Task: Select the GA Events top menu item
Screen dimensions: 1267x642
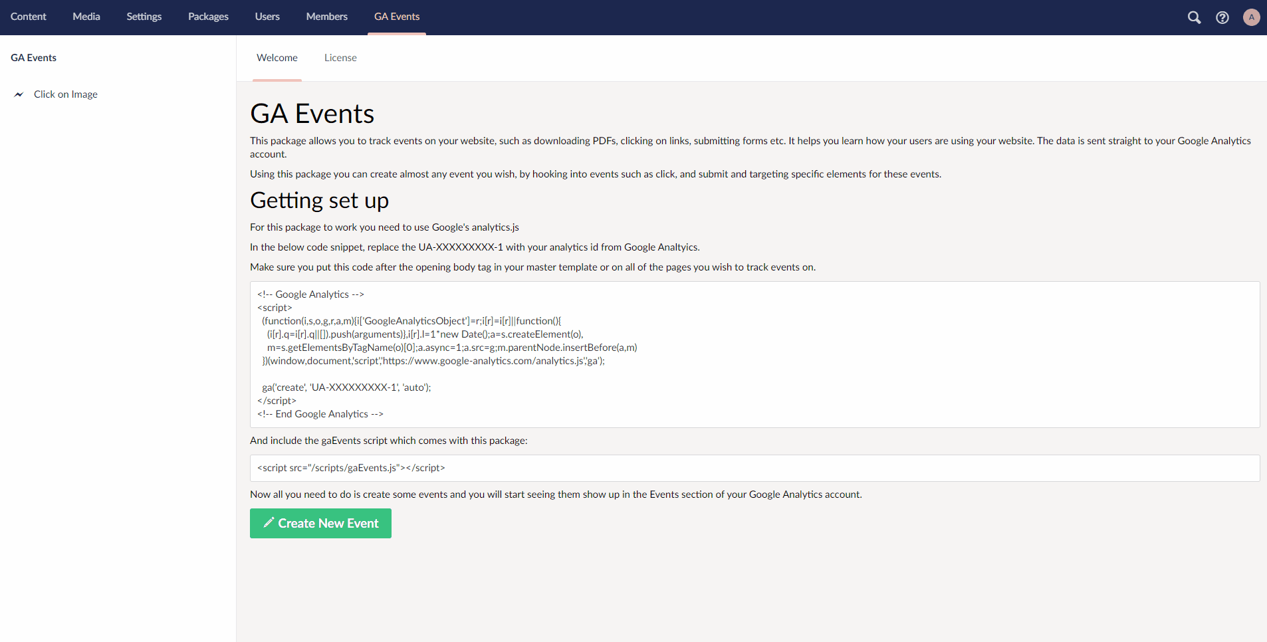Action: coord(397,17)
